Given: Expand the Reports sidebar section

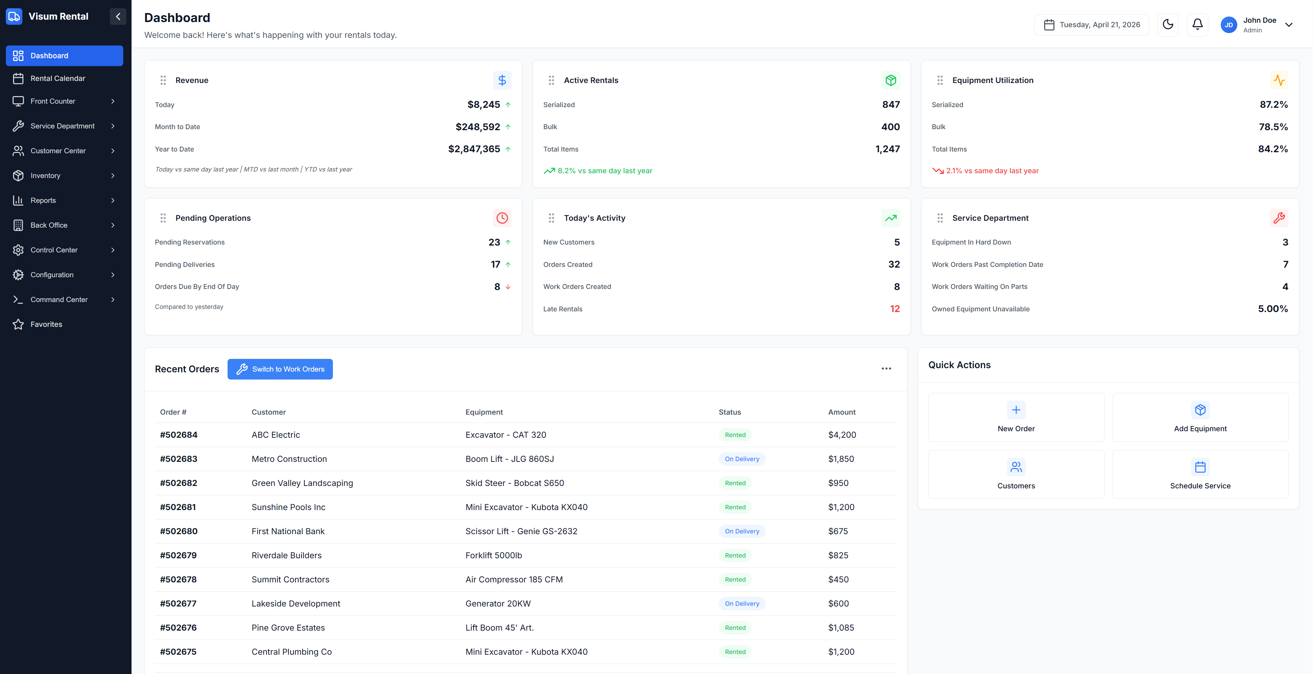Looking at the screenshot, I should (64, 200).
